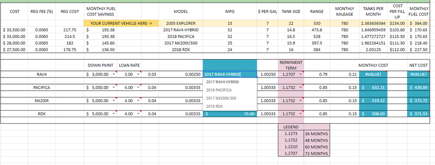This screenshot has width=435, height=165.
Task: Expand RDX loan rate 4.00 dropdown
Action: (138, 114)
